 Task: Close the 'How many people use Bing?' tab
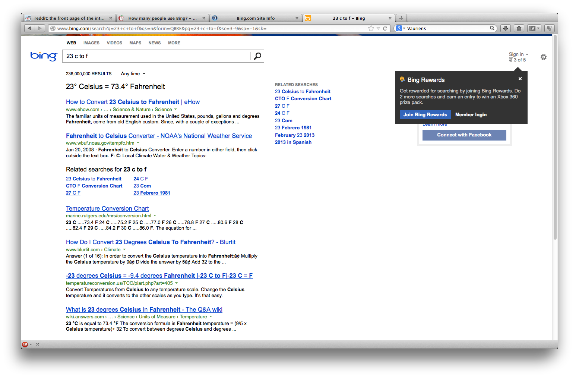204,18
